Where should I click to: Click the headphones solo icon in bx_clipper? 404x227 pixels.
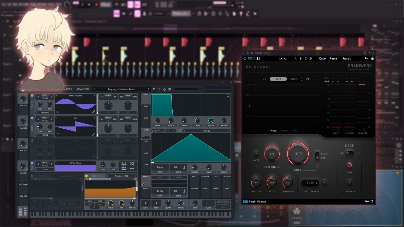coord(264,79)
